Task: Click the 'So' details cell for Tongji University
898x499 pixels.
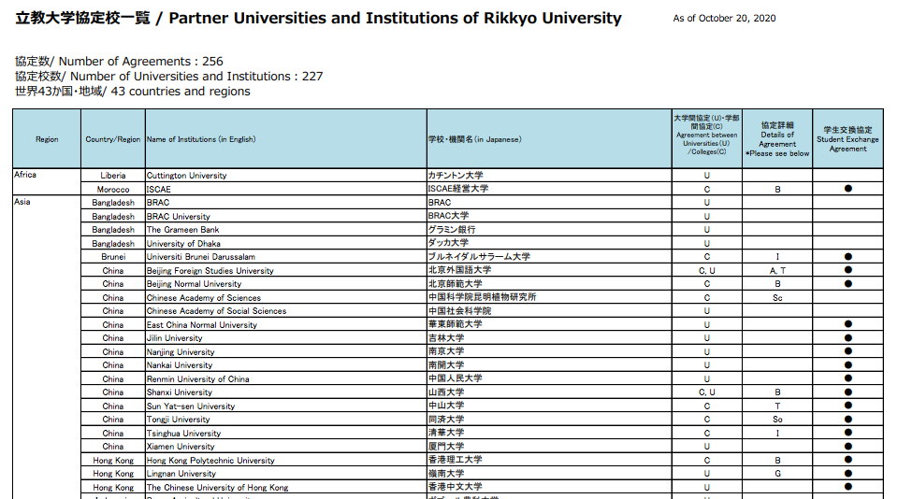Action: tap(777, 420)
